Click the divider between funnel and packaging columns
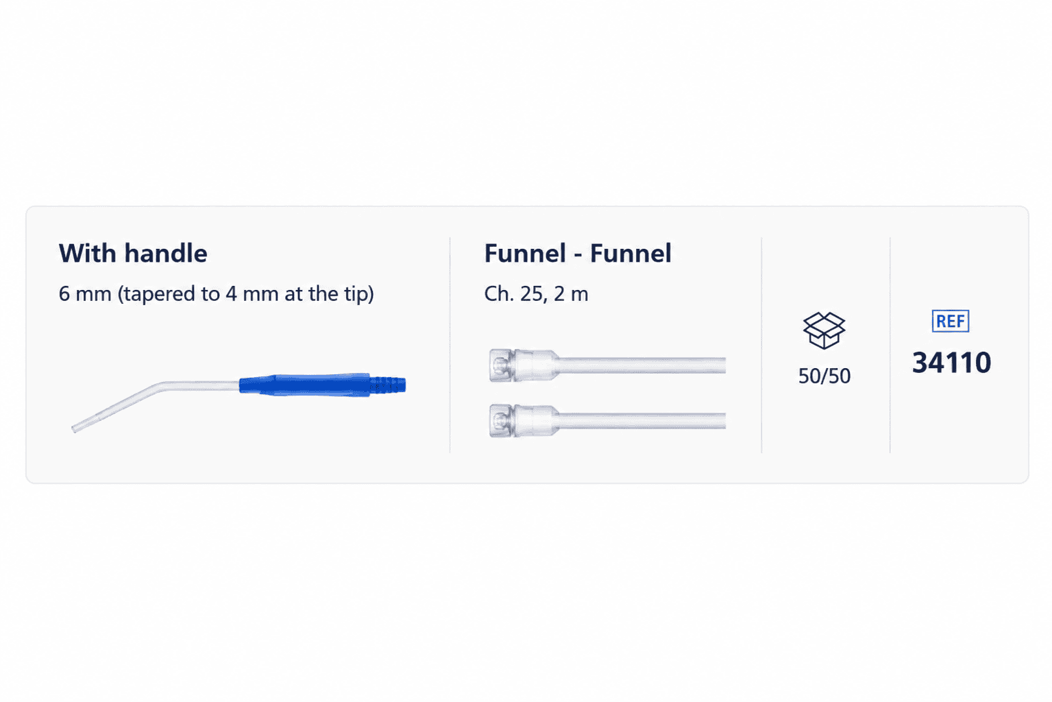The image size is (1052, 702). pos(761,345)
